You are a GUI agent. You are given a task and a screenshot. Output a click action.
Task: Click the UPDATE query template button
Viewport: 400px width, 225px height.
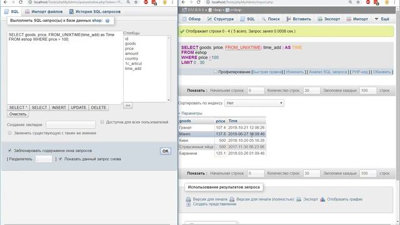click(78, 107)
